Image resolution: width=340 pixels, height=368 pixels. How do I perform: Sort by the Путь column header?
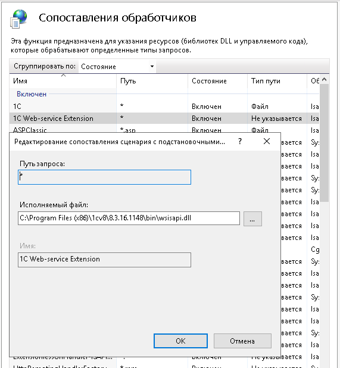tap(152, 81)
